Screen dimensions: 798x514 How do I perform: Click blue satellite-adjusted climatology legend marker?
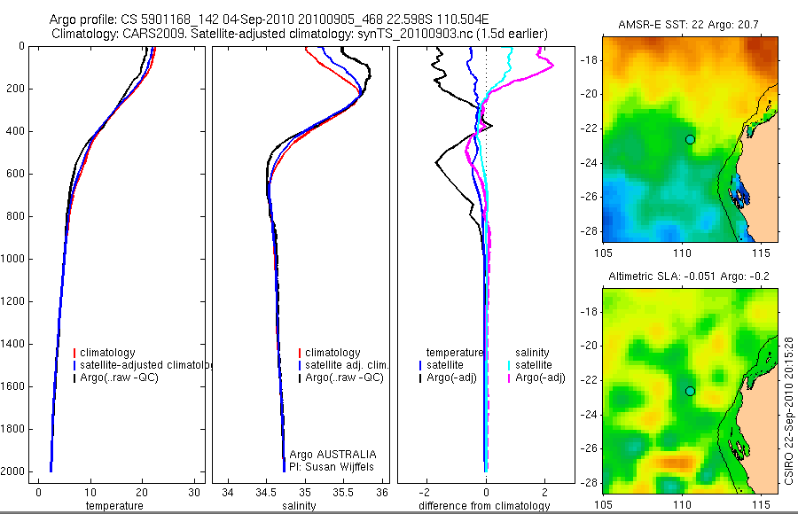(74, 365)
